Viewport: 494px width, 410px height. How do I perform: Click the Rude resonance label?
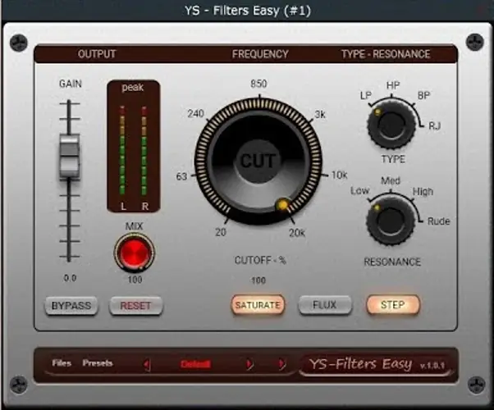tap(438, 221)
